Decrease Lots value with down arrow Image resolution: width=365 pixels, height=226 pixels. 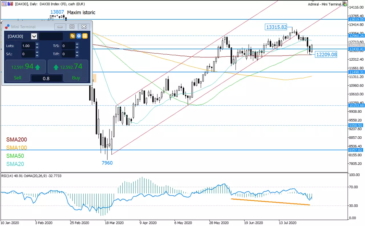pos(37,48)
